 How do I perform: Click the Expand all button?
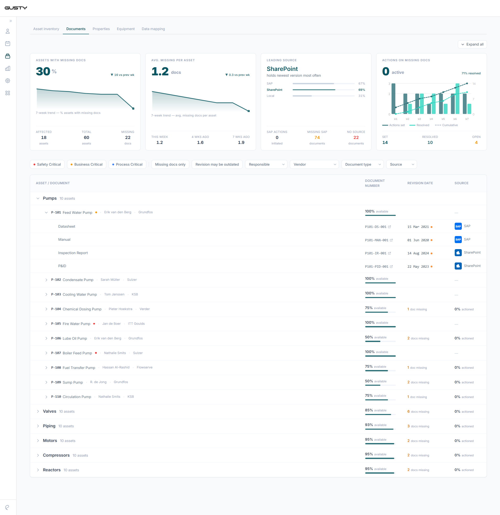[x=473, y=44]
